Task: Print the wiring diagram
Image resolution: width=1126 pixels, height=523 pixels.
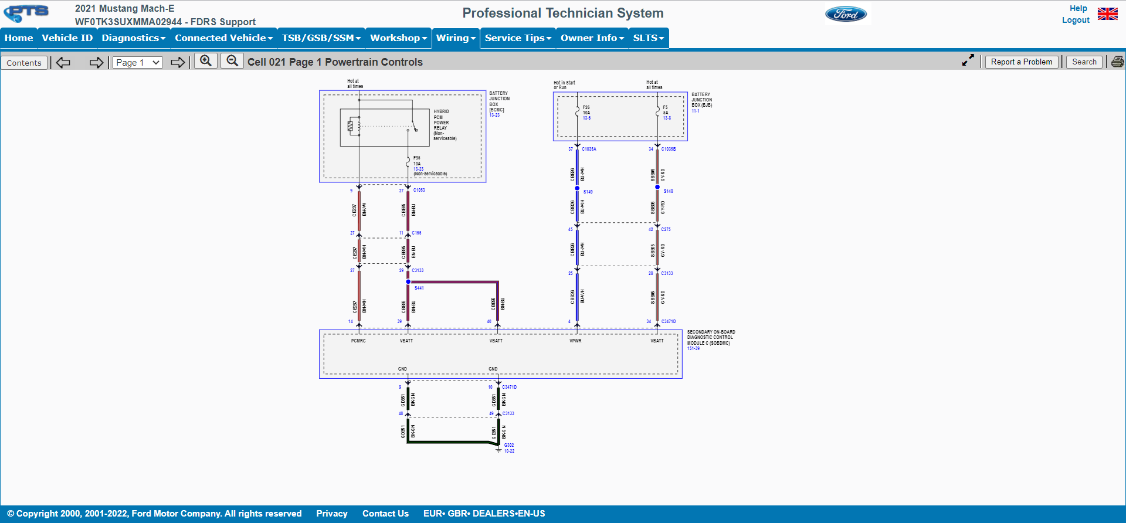Action: click(1117, 62)
